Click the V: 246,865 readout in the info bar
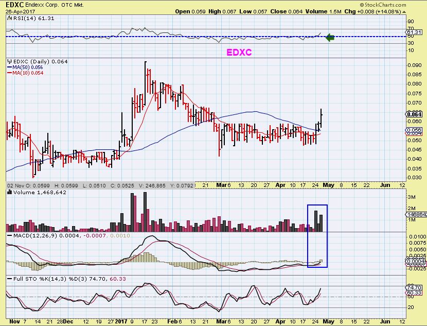This screenshot has height=326, width=427. (152, 185)
